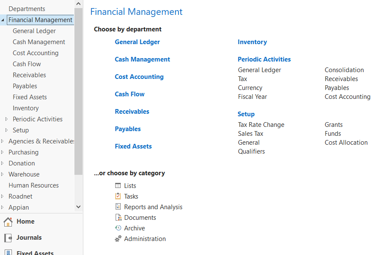383x255 pixels.
Task: Open the Fixed Assets department link
Action: coord(133,146)
